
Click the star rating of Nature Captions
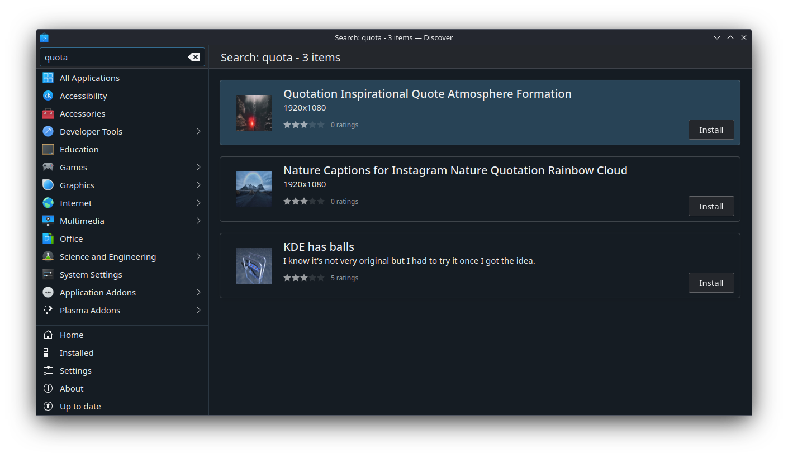(304, 201)
